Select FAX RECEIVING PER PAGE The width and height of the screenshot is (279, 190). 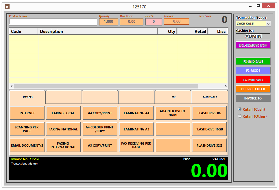click(136, 145)
